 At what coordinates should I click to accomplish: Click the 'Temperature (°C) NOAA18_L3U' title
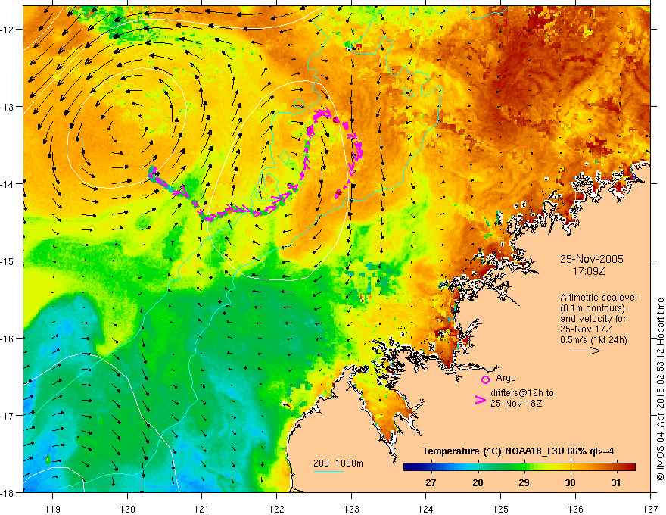[493, 451]
